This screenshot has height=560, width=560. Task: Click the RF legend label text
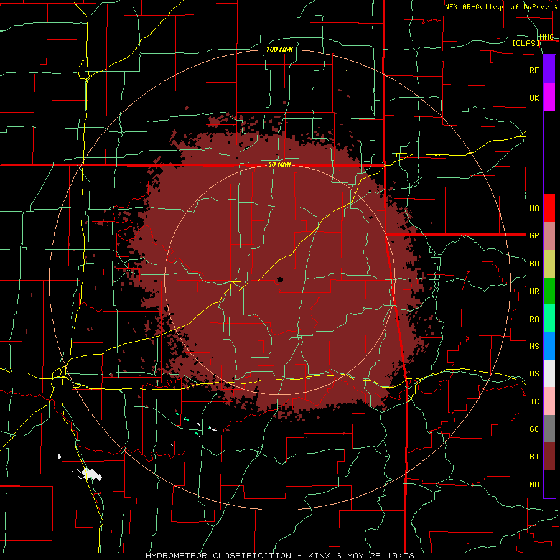pos(534,70)
